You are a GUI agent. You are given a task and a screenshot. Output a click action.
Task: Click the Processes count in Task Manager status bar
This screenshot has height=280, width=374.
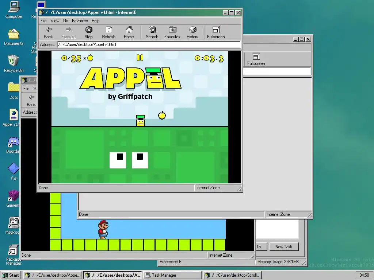coord(170,262)
